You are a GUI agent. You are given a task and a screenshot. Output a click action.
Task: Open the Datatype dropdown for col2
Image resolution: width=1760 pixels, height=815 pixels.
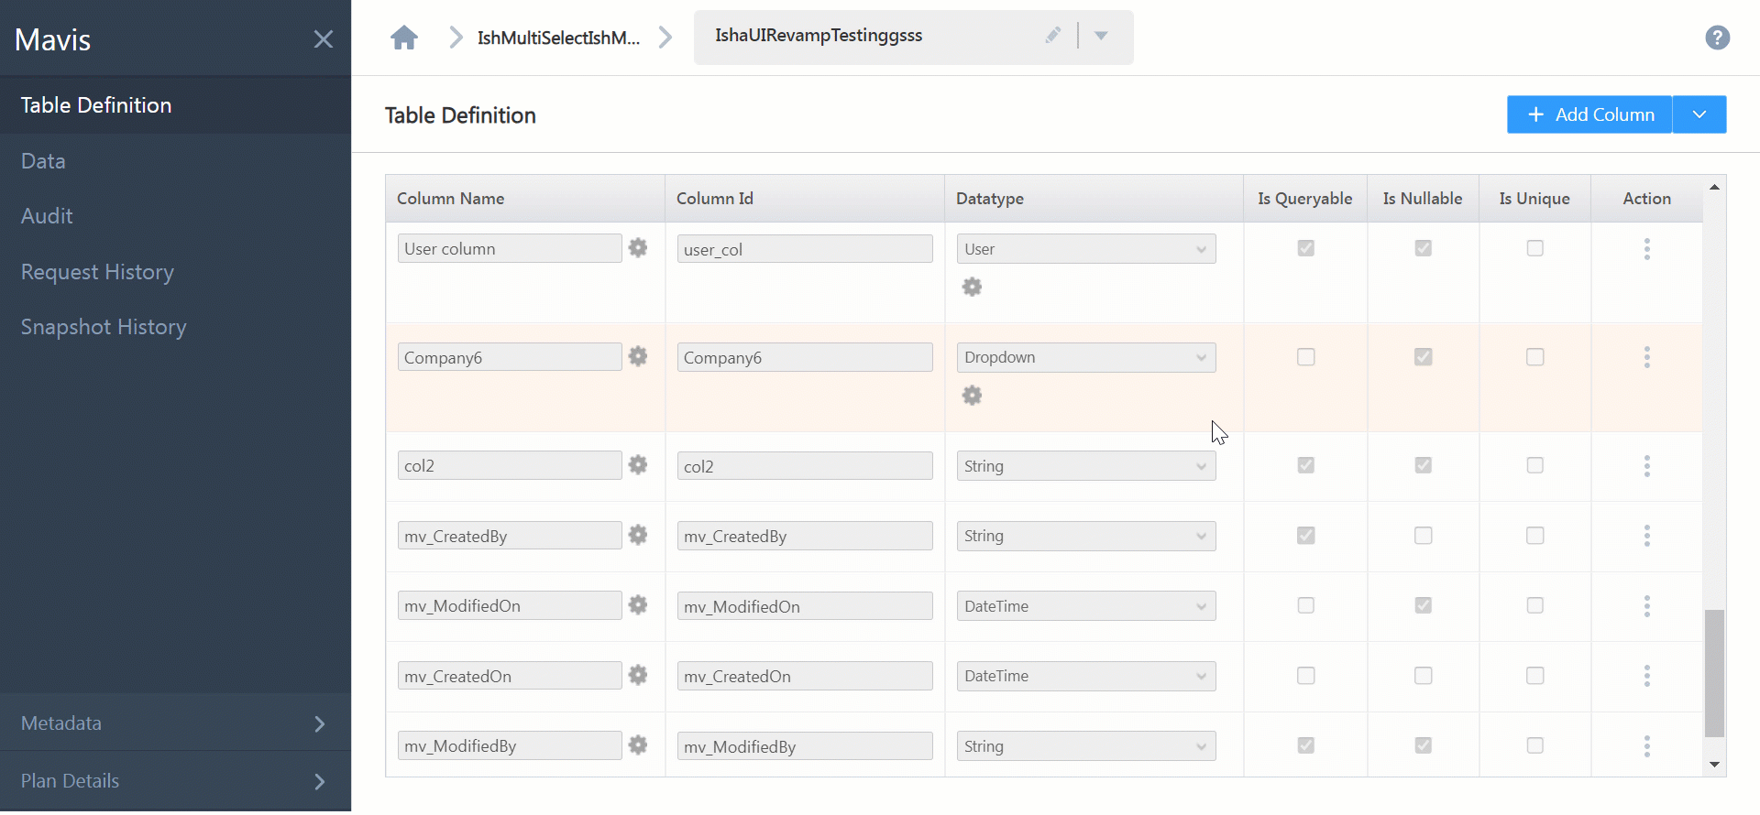point(1085,466)
